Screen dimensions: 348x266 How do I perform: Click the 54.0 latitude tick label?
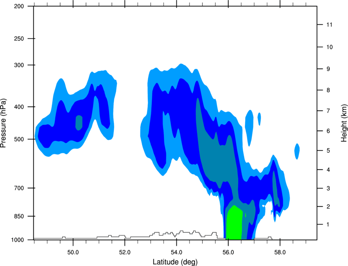176,252
